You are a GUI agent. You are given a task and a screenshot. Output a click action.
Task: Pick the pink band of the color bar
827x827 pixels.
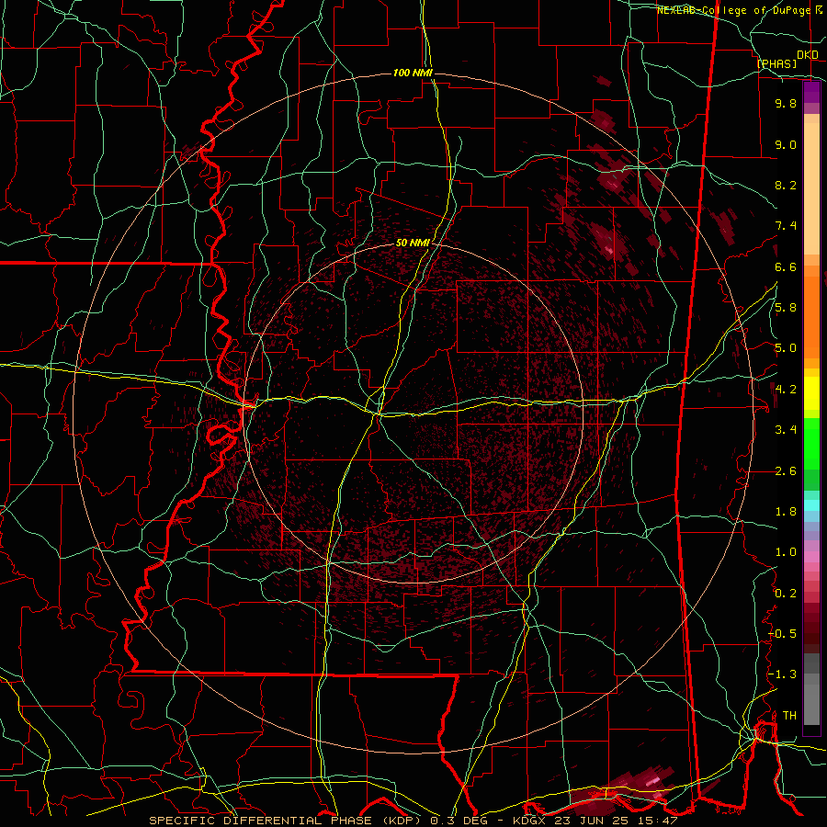[x=811, y=557]
